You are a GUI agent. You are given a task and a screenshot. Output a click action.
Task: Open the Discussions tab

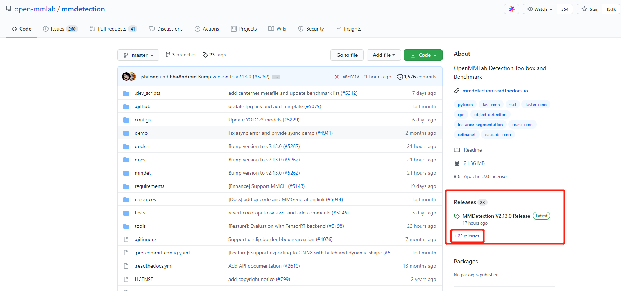click(166, 29)
